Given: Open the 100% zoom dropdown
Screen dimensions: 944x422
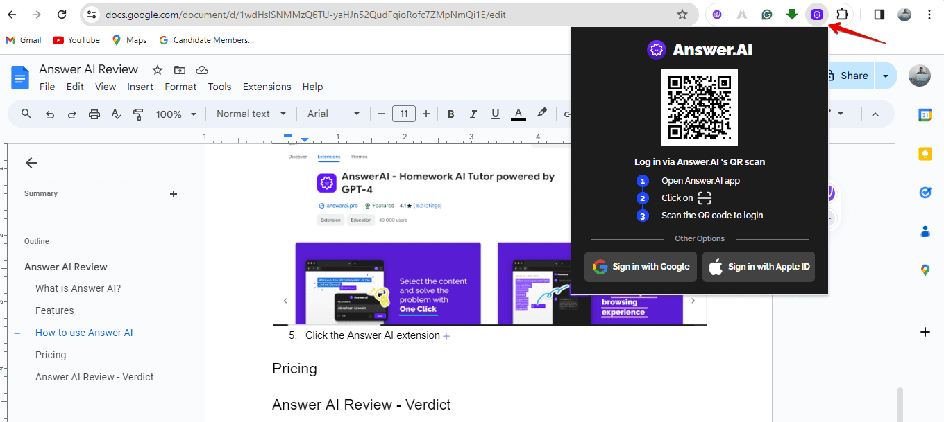Looking at the screenshot, I should point(176,114).
